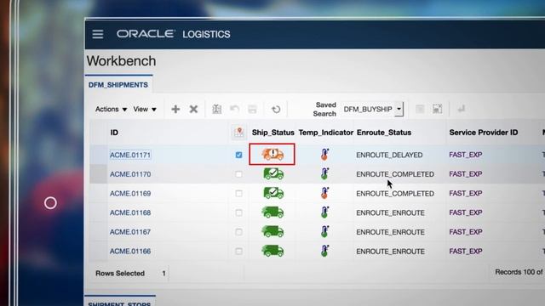Check the ACME.01168 row checkbox

(x=238, y=212)
